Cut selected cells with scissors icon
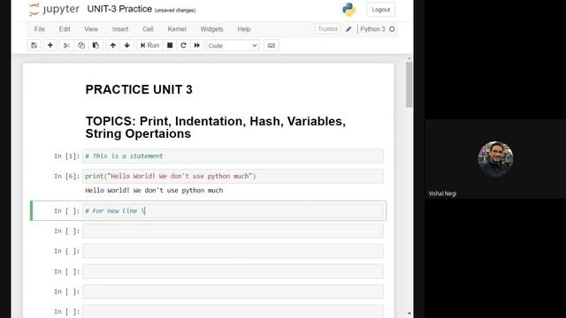The image size is (566, 318). 66,45
